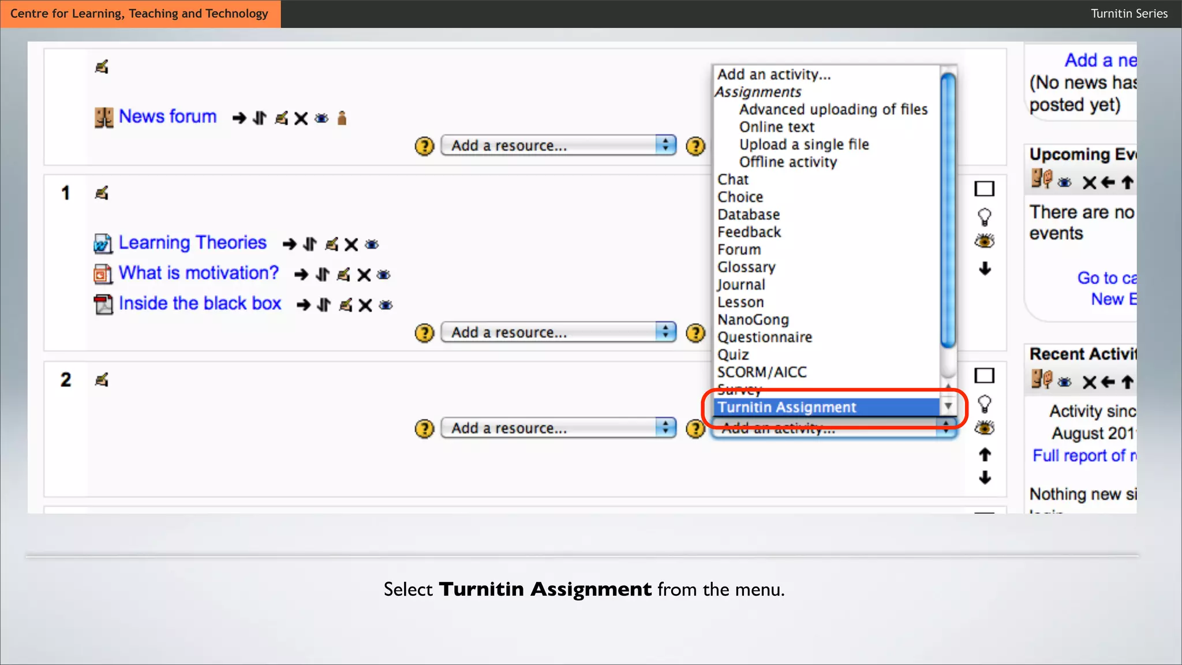The width and height of the screenshot is (1182, 665).
Task: Indent What is motivation? with its right-arrow icon
Action: [x=301, y=275]
